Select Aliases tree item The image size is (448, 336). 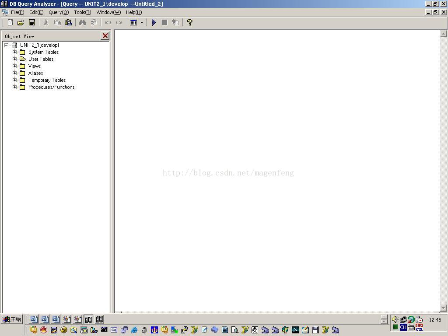(x=36, y=73)
